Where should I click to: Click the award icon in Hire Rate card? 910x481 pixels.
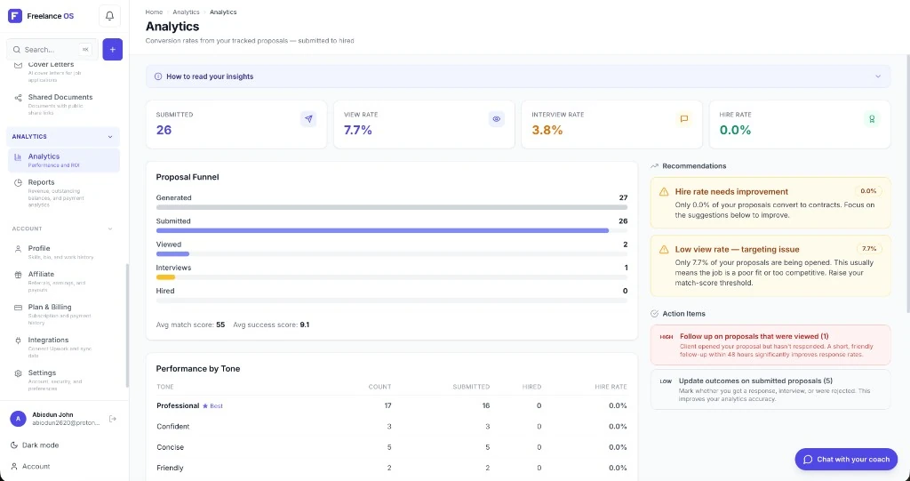(872, 119)
